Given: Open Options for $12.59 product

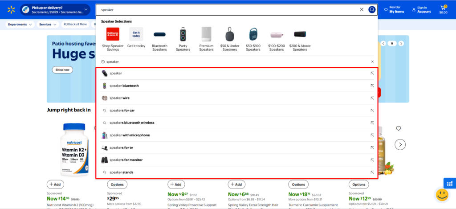Looking at the screenshot, I should coord(359,184).
